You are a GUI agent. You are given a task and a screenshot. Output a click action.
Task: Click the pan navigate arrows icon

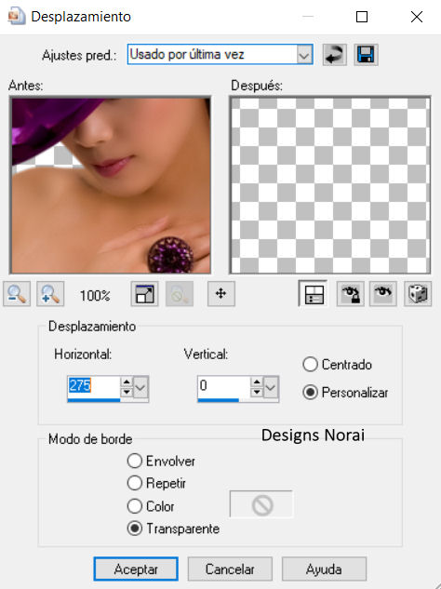(x=221, y=294)
